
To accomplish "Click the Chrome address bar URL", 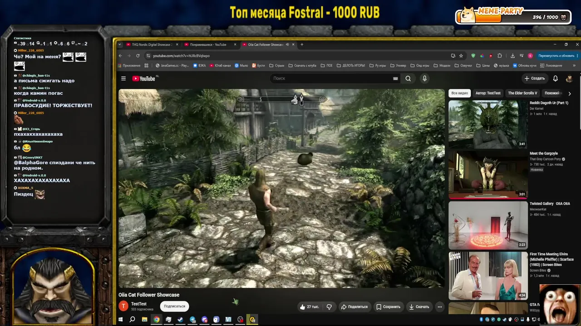I will click(181, 56).
